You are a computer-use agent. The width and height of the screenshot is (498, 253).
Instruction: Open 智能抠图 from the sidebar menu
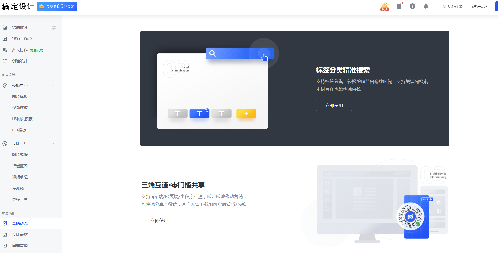pos(20,166)
